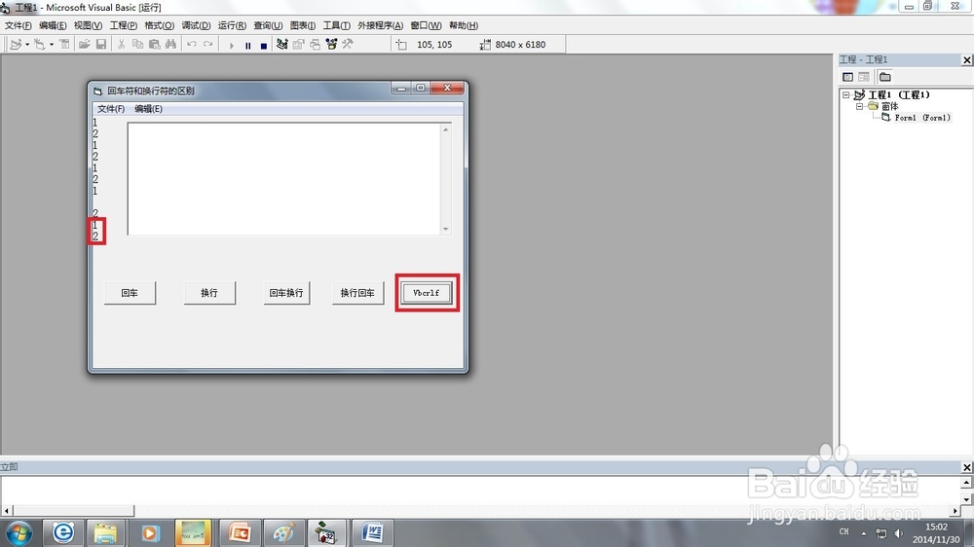Open the Windows Start button
This screenshot has width=974, height=547.
click(x=19, y=533)
